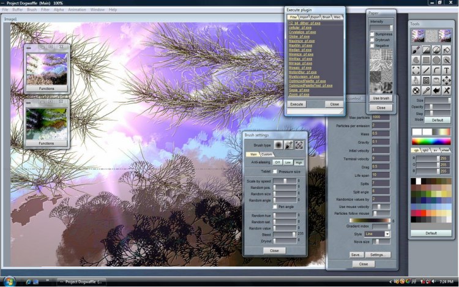The height and width of the screenshot is (287, 459).
Task: Select the Text tool in Tools panel
Action: coord(447,70)
